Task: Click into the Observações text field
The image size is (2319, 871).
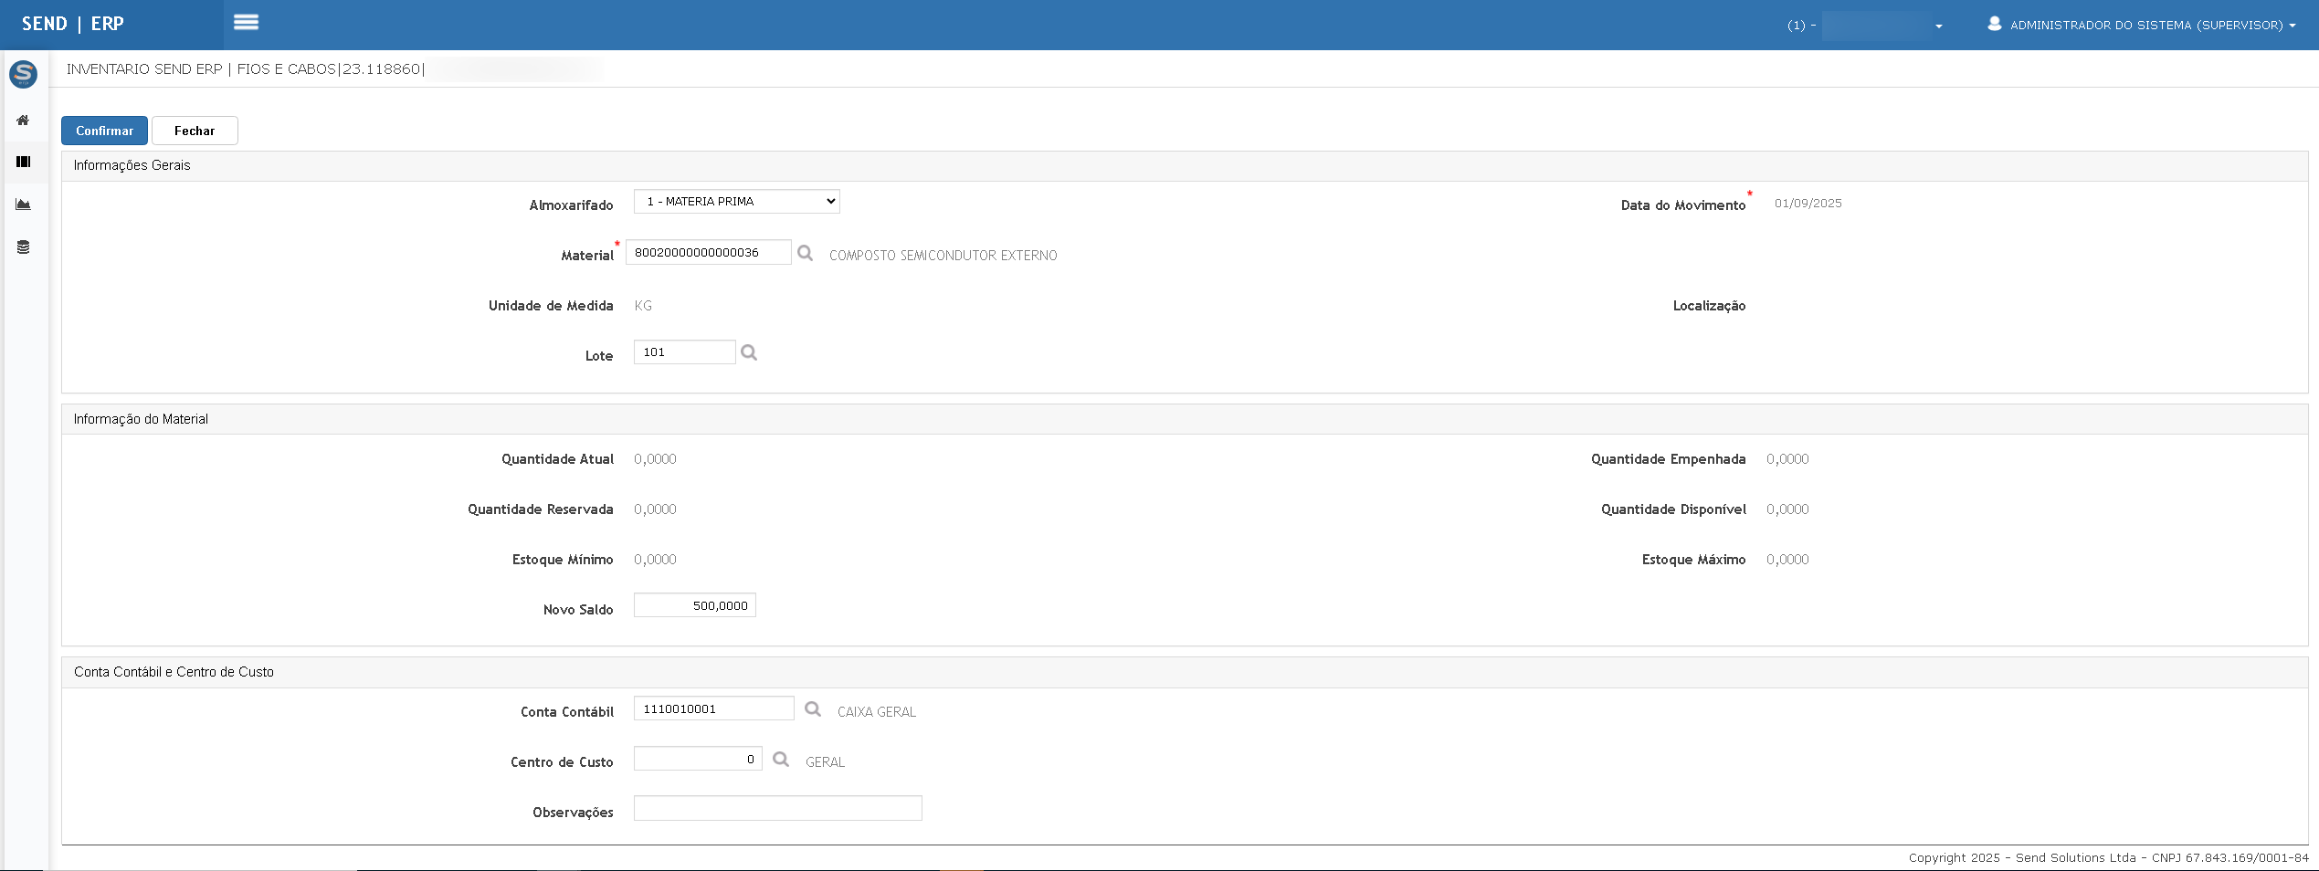Action: (x=777, y=809)
